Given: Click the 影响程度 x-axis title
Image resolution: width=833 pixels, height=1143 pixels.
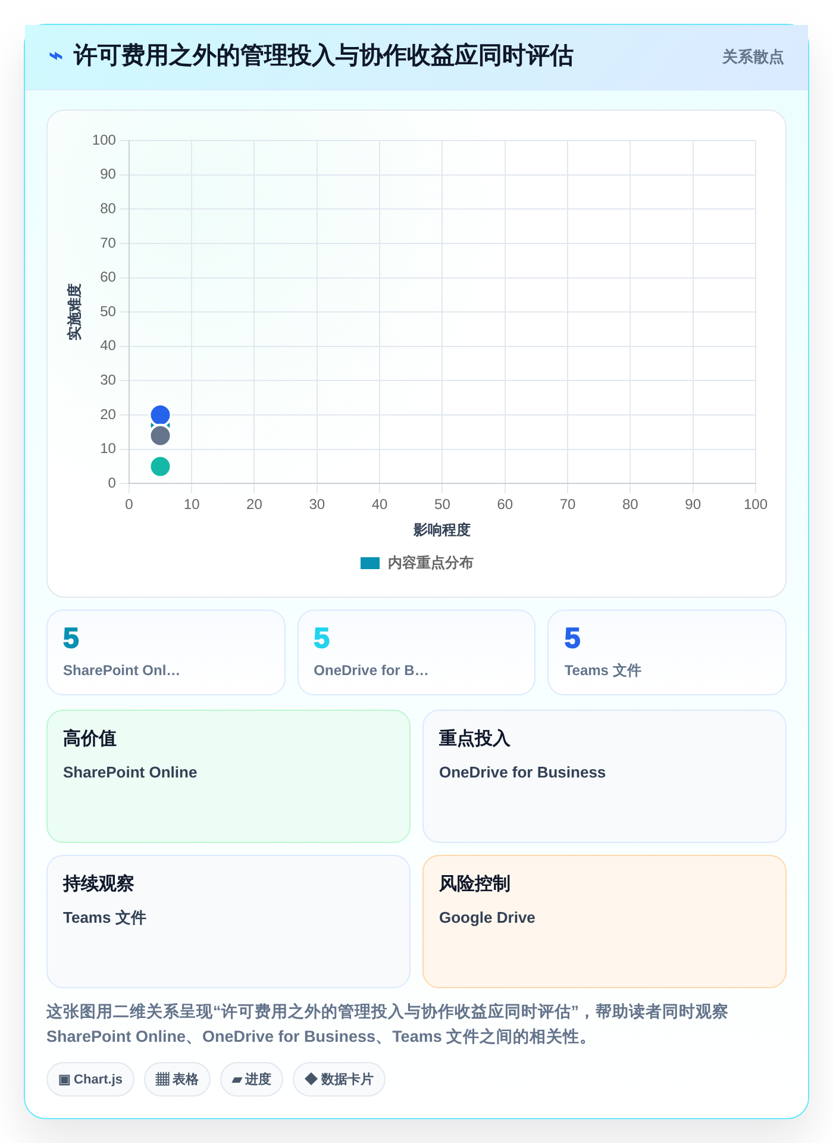Looking at the screenshot, I should [x=442, y=530].
